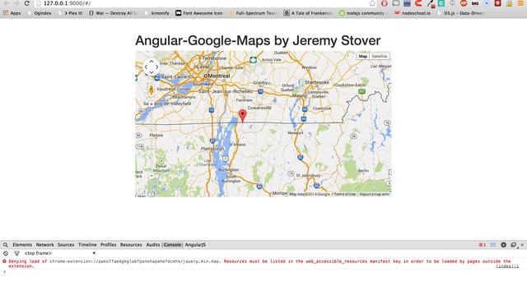Switch to the Resources DevTools tab
This screenshot has height=296, width=527.
tap(131, 245)
